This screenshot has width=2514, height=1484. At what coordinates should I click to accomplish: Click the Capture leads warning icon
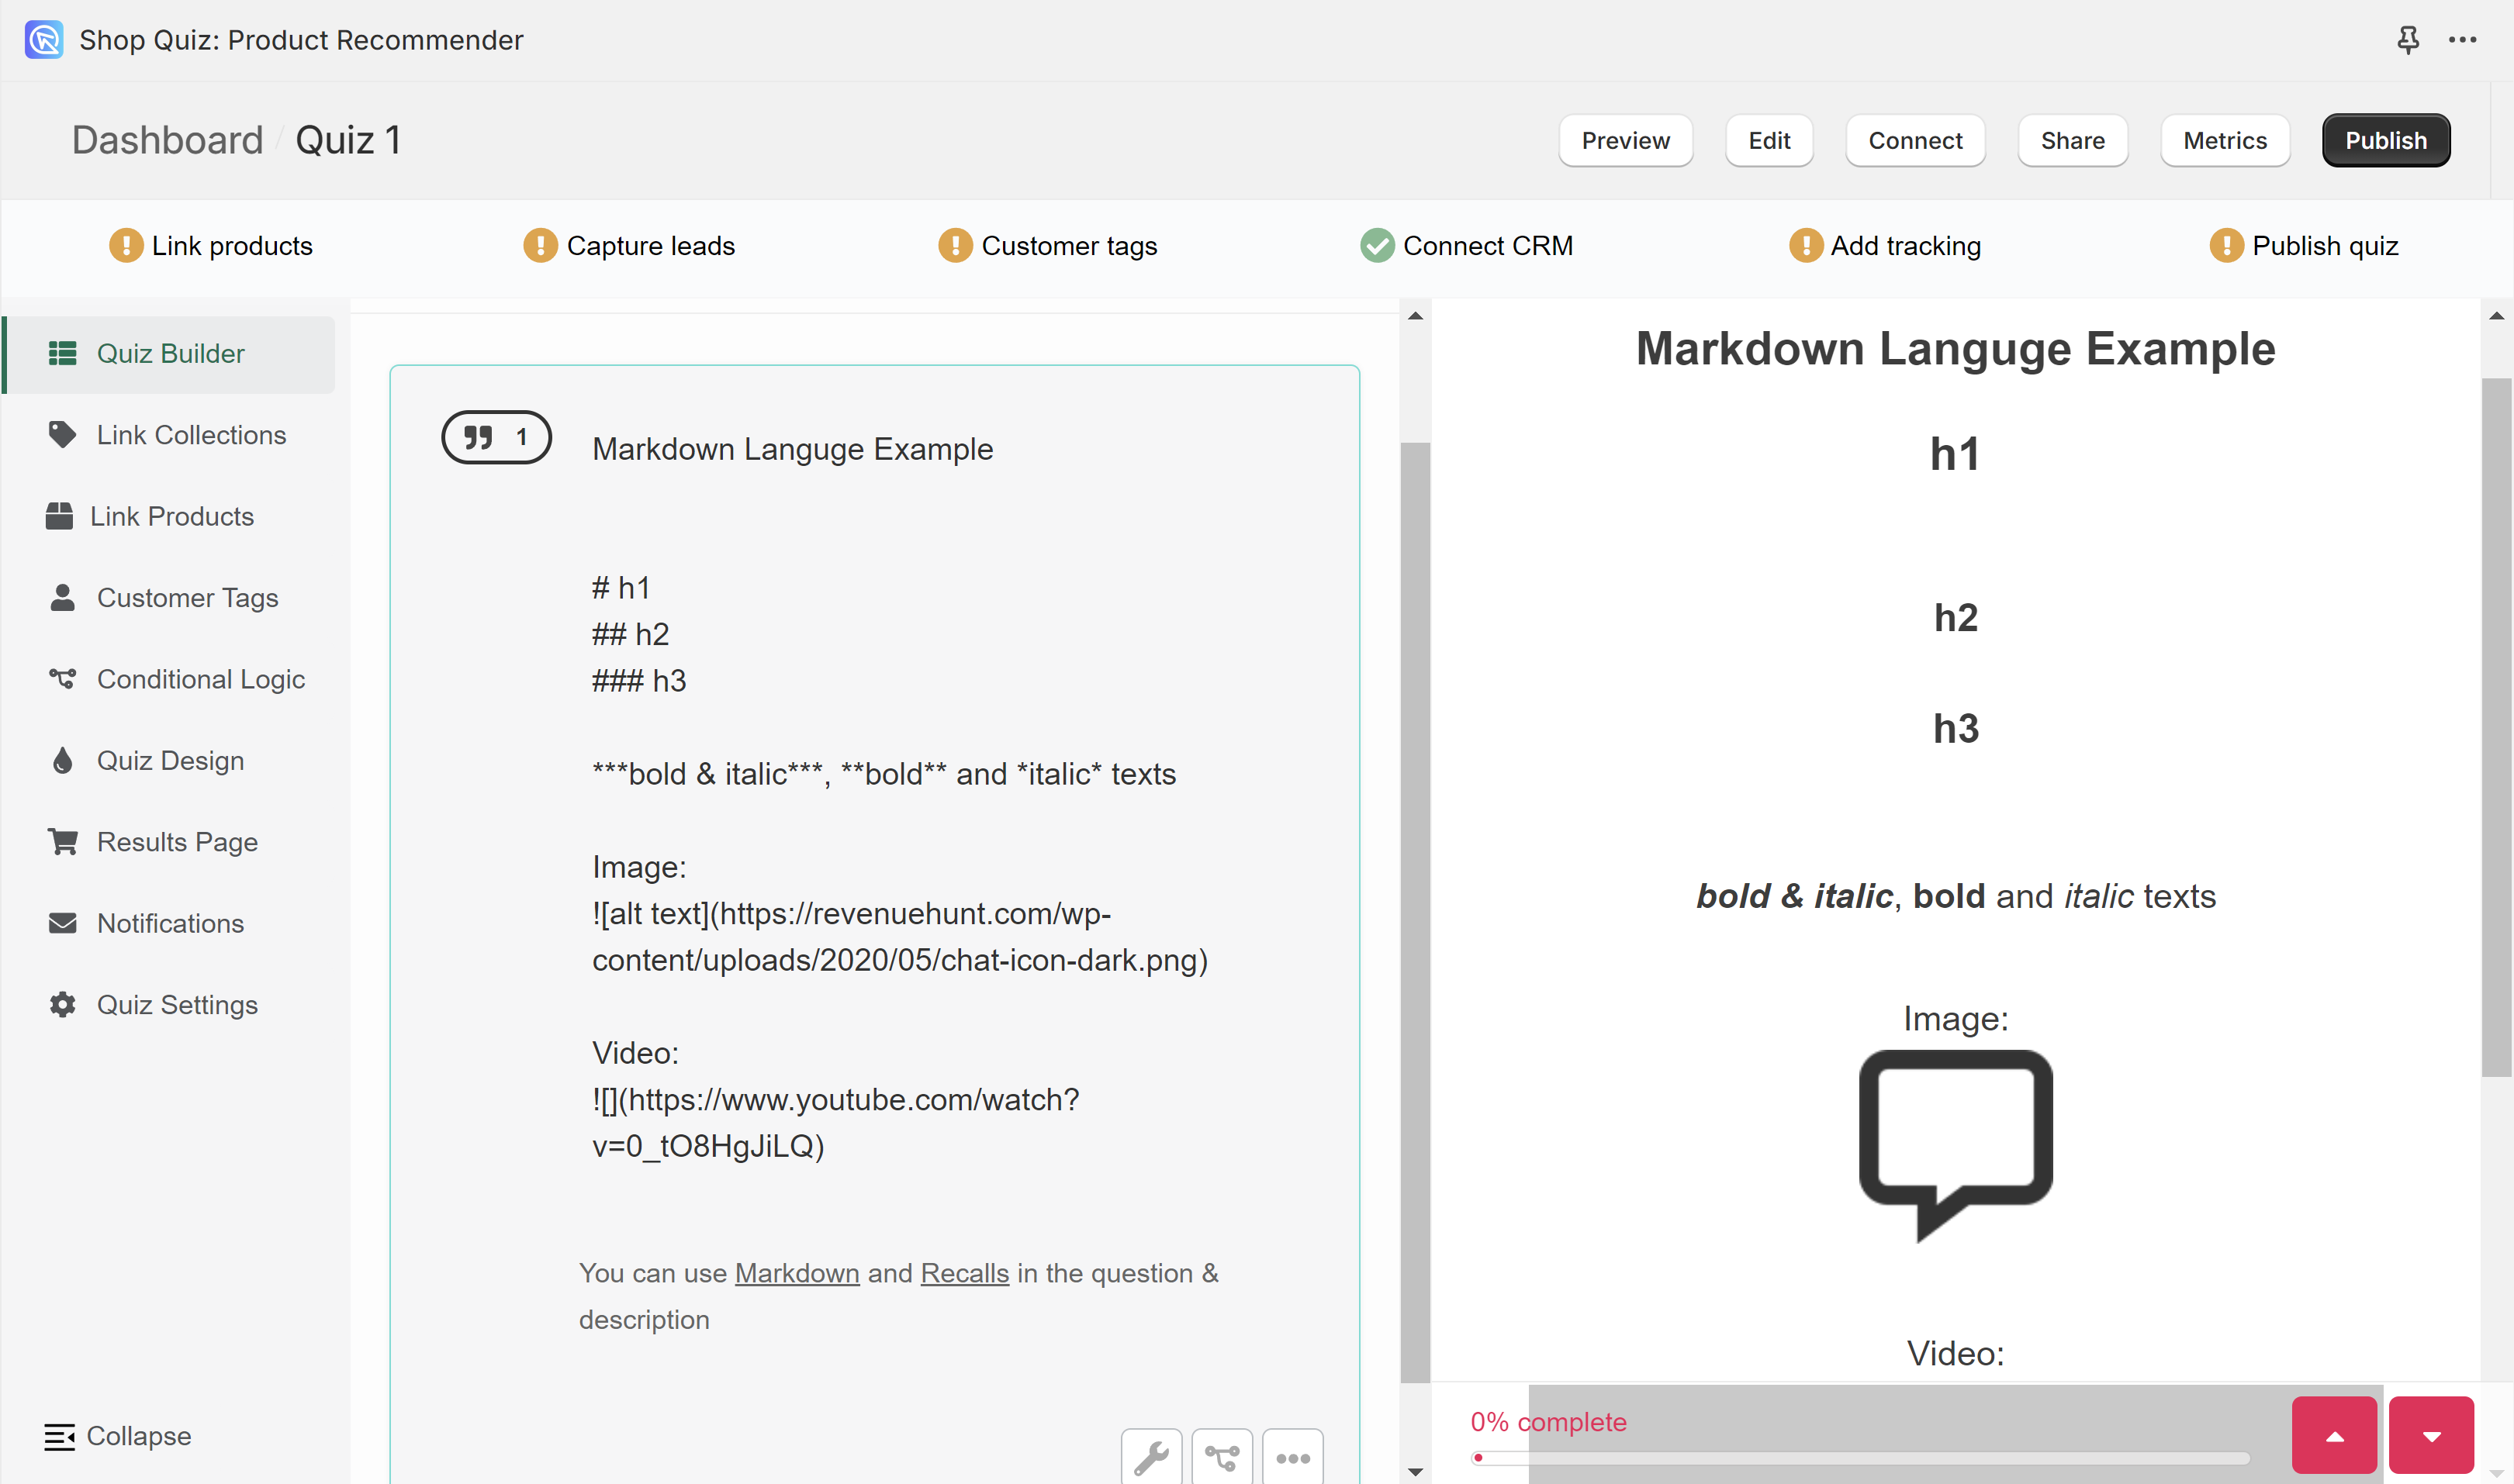[x=540, y=245]
